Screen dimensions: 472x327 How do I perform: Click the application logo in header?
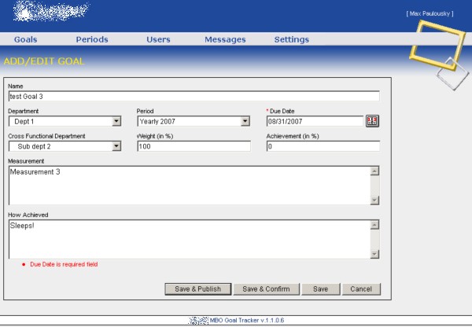coord(50,12)
